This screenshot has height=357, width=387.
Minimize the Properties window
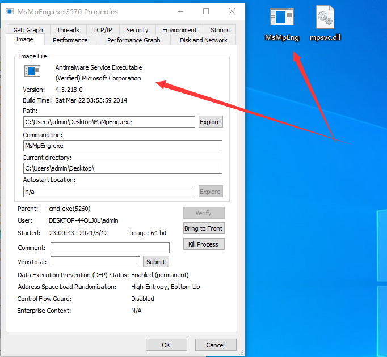(180, 11)
